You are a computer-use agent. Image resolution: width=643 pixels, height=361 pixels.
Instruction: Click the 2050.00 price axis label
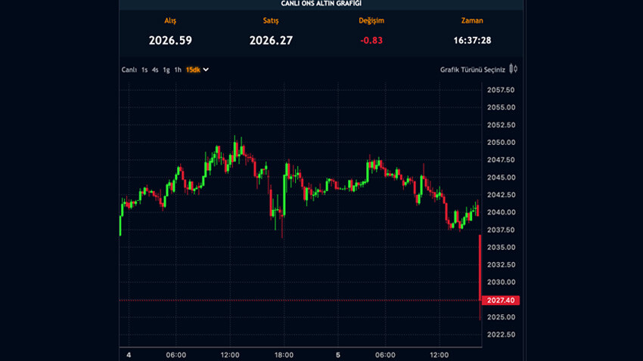pyautogui.click(x=499, y=143)
